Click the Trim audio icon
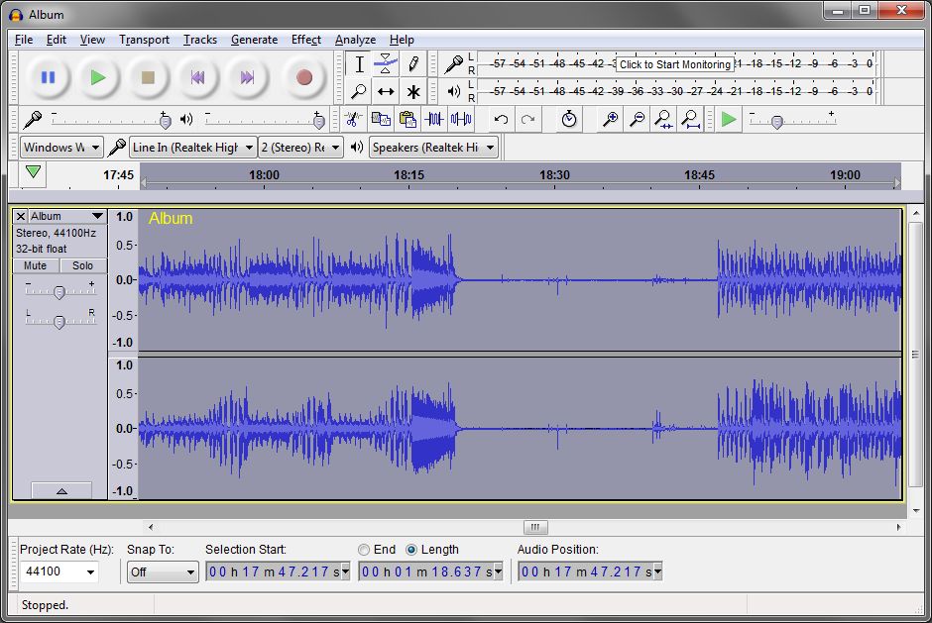Viewport: 932px width, 623px height. (x=434, y=120)
